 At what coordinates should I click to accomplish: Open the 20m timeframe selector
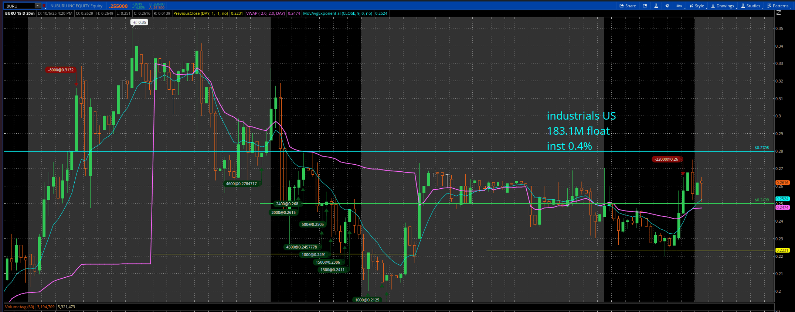679,6
